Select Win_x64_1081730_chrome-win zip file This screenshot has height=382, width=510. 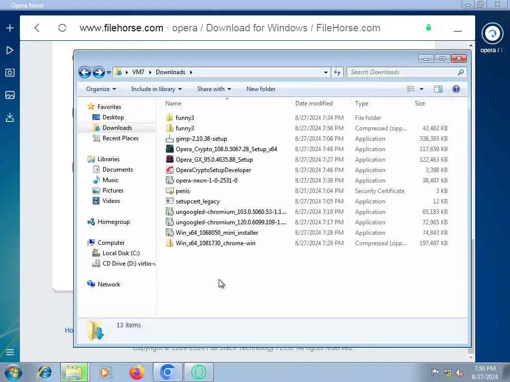pos(307,243)
